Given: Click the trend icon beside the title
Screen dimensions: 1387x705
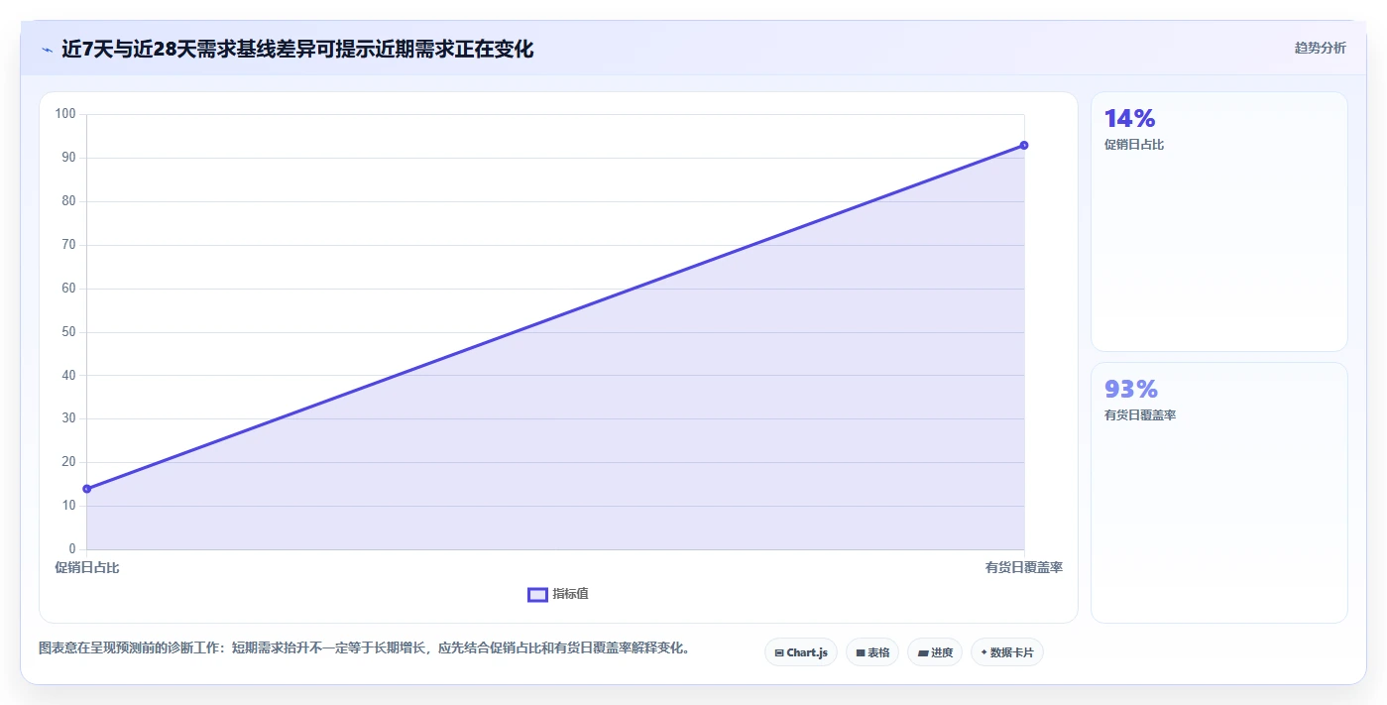Looking at the screenshot, I should click(47, 50).
